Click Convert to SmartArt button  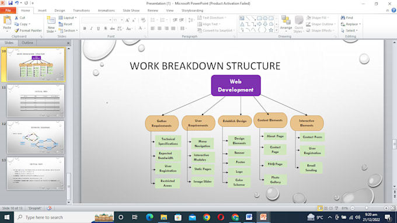(x=216, y=30)
